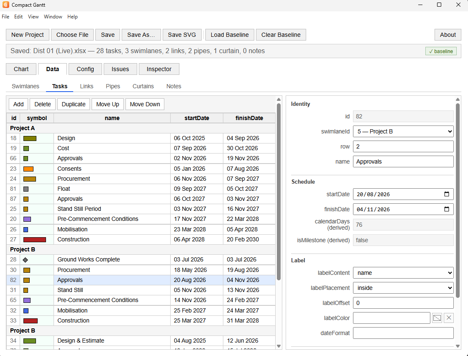Click the finishDate cell 20 Feb 2030
468x356 pixels.
(x=249, y=240)
